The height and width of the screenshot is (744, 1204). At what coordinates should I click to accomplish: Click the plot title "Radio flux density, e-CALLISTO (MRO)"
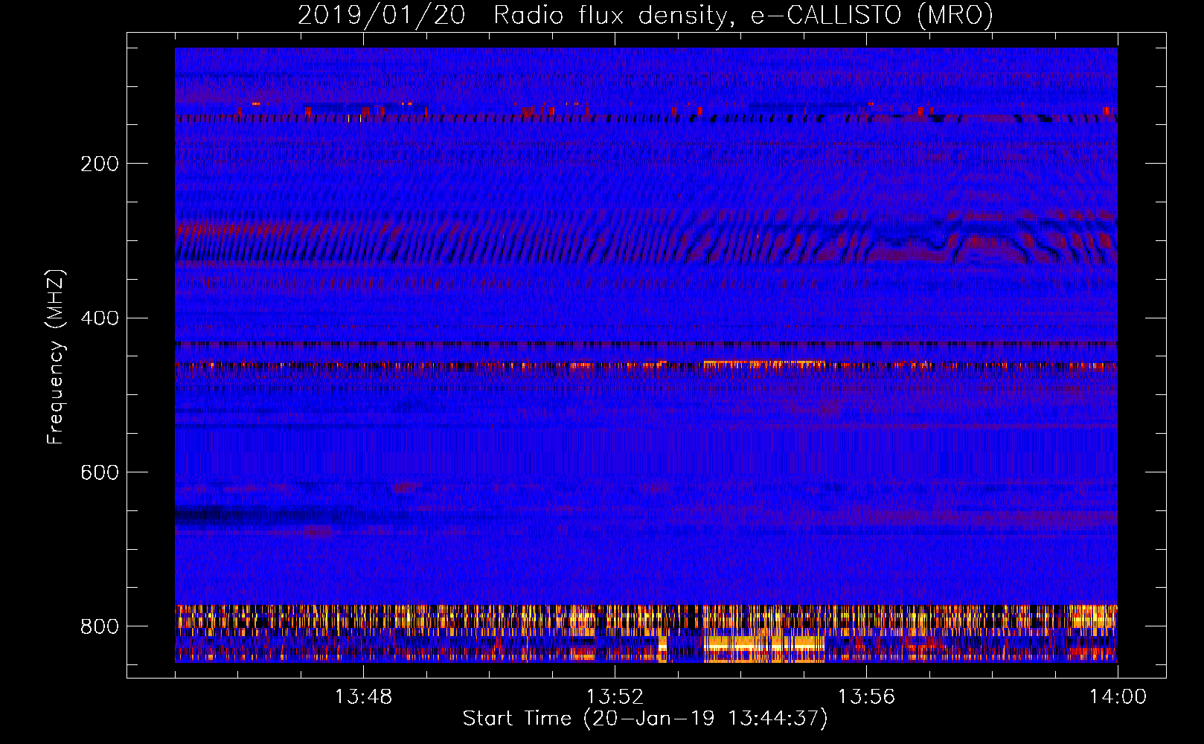[x=743, y=16]
